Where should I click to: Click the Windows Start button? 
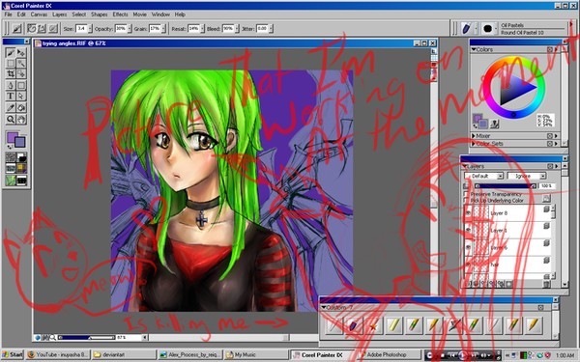click(13, 354)
